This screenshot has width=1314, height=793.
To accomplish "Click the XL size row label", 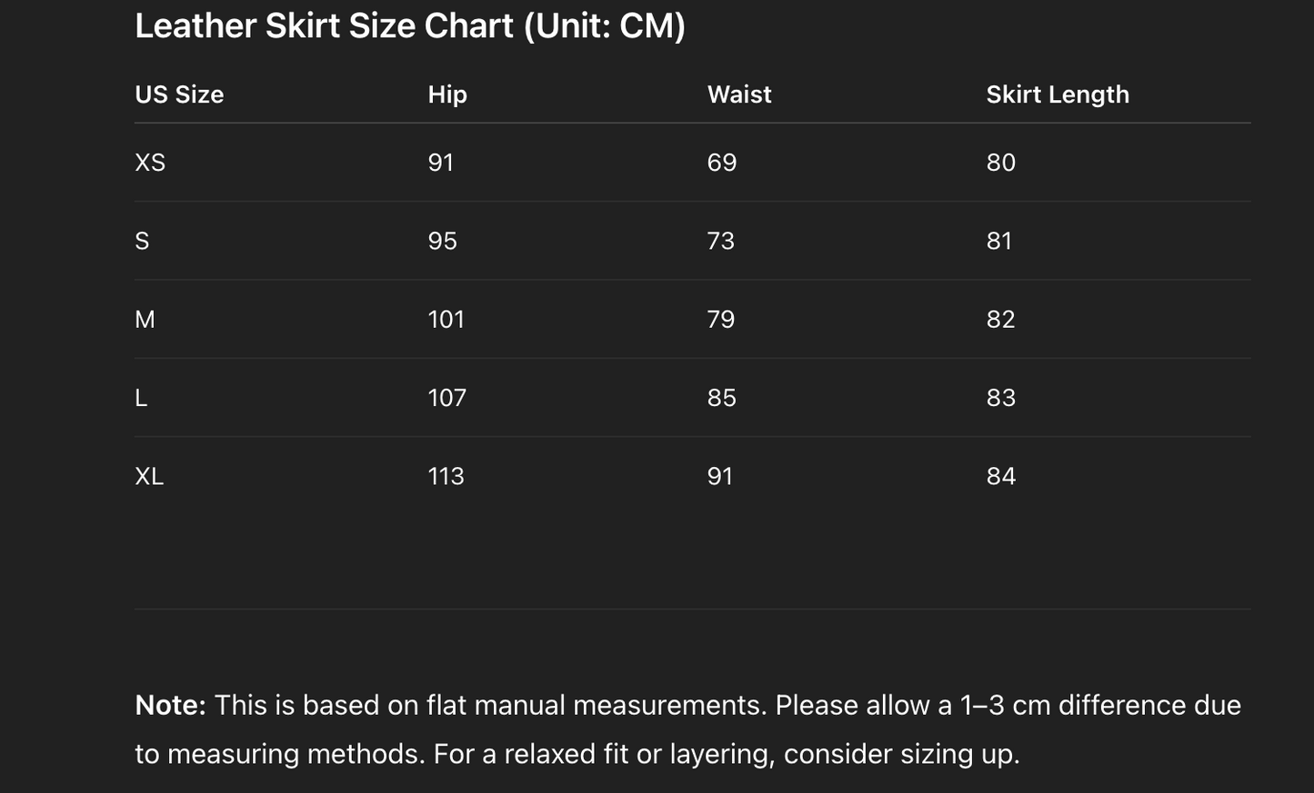I will tap(149, 476).
